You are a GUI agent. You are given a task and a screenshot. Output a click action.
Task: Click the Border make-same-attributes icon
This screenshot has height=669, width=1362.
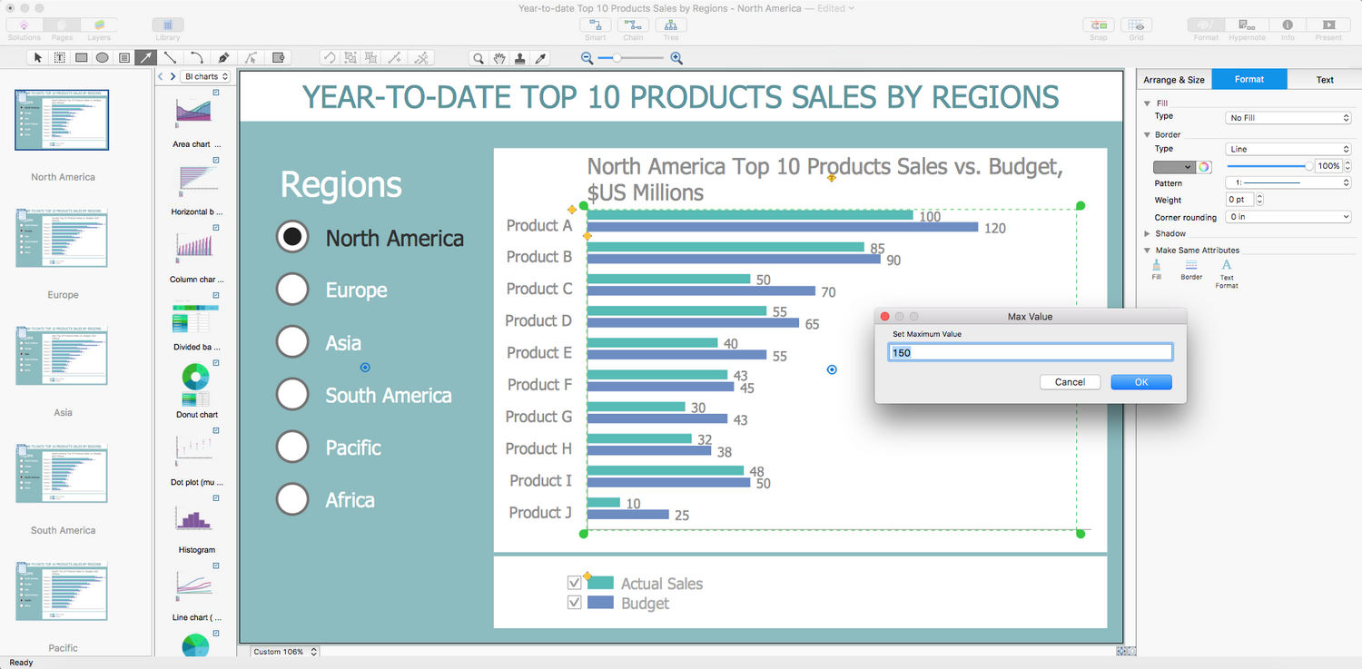[x=1191, y=265]
